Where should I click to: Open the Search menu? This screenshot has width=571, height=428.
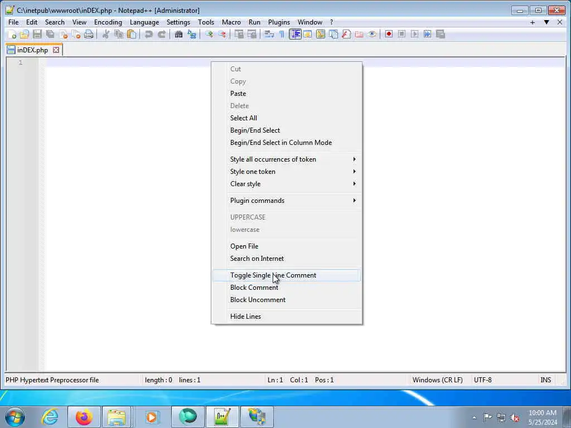click(x=55, y=22)
